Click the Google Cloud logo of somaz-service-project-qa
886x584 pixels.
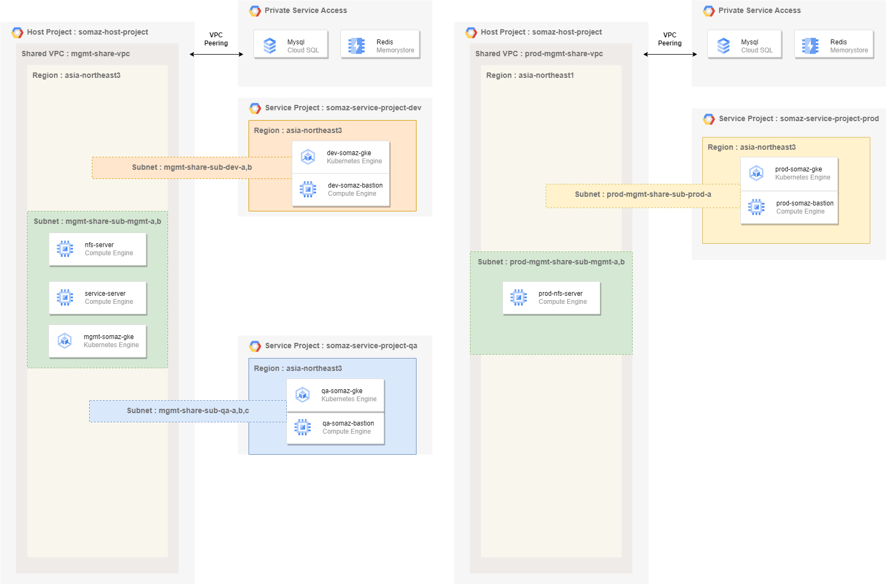click(255, 346)
